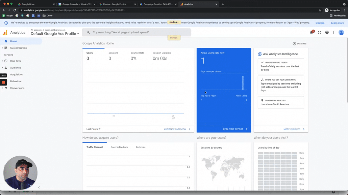Viewport: 348px width, 195px height.
Task: Click the Ask Analytics Intelligence icon
Action: (260, 54)
